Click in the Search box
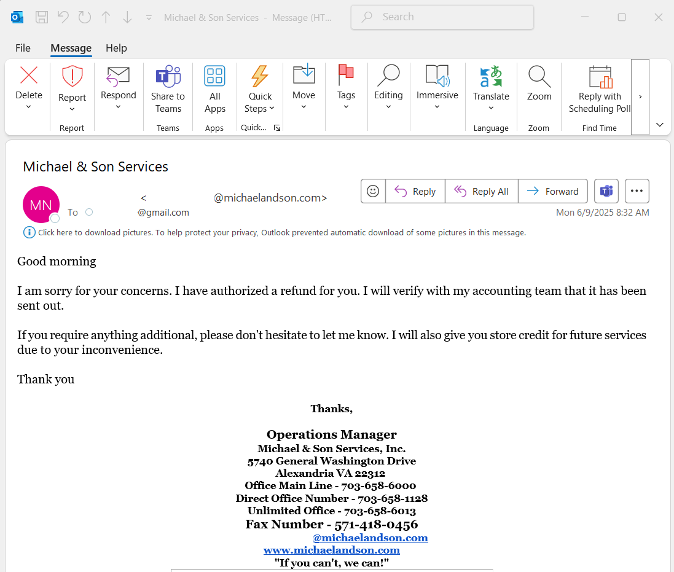Image resolution: width=674 pixels, height=572 pixels. (x=442, y=17)
